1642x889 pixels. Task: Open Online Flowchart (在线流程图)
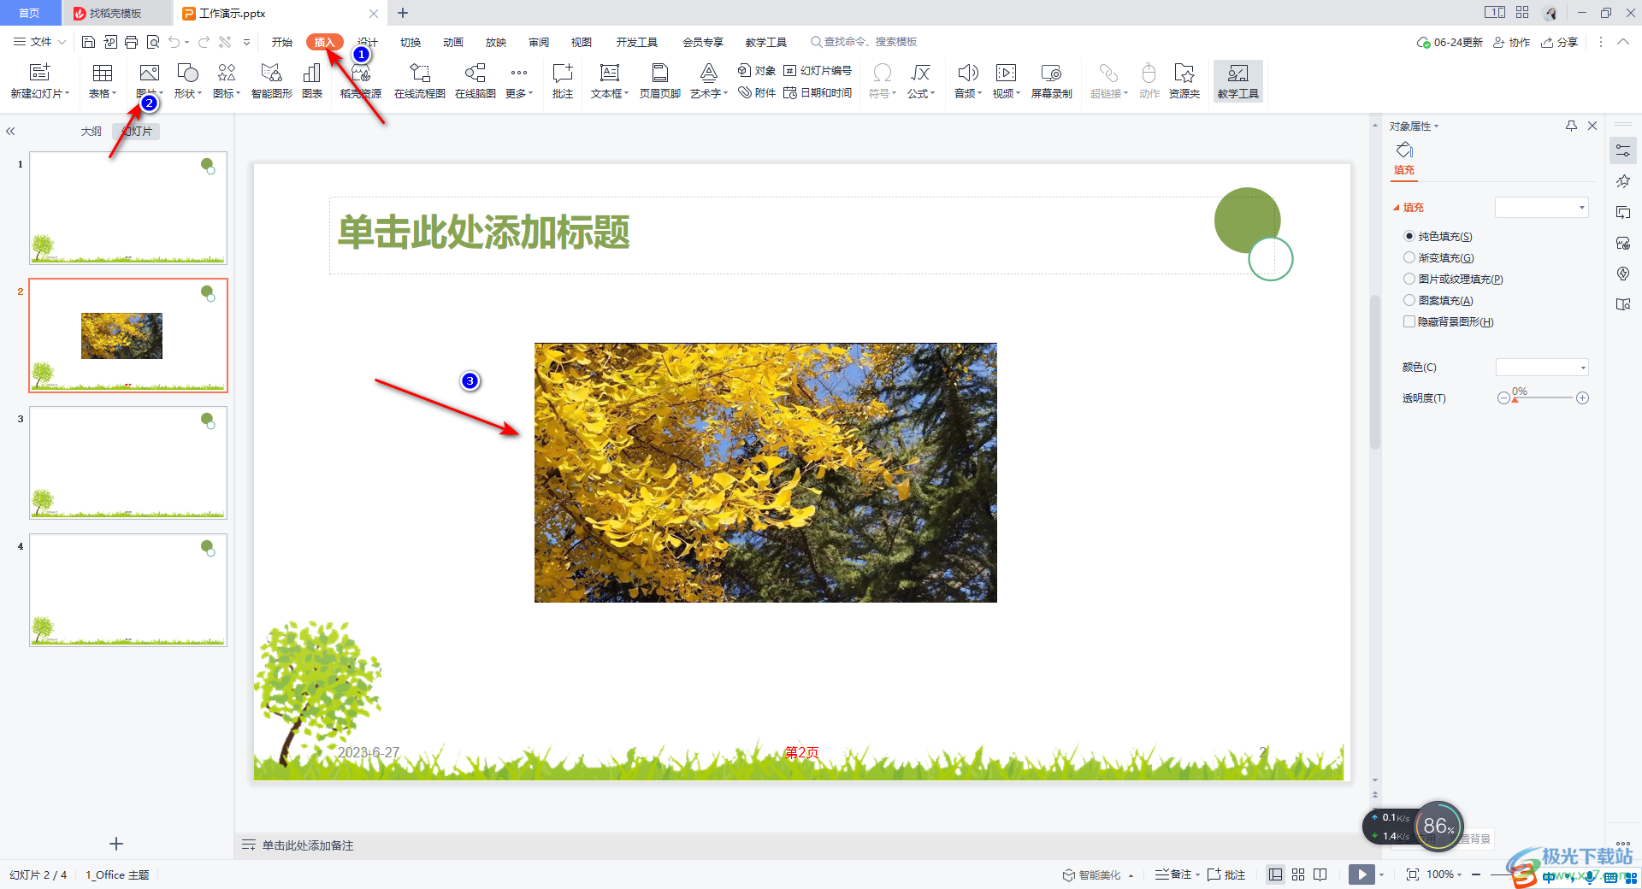(419, 81)
